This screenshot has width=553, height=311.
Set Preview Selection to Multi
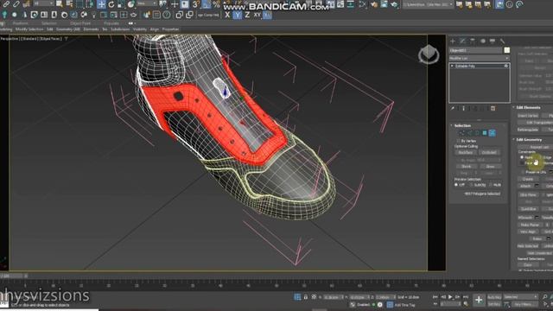point(491,185)
